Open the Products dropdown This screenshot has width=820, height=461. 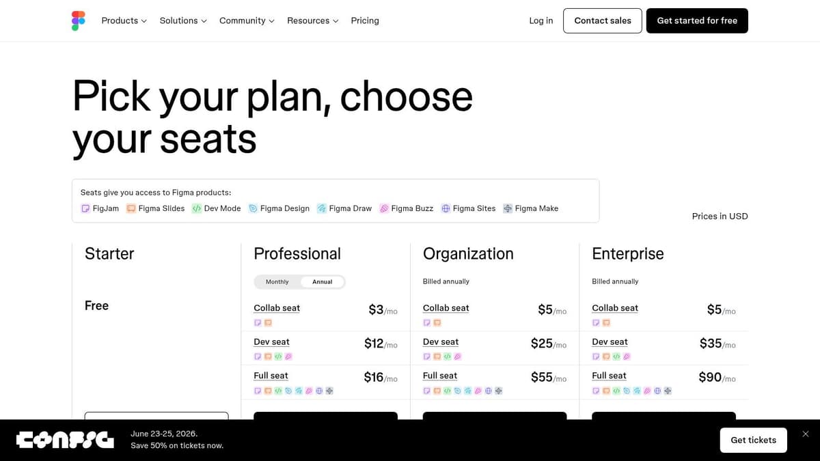pyautogui.click(x=123, y=20)
